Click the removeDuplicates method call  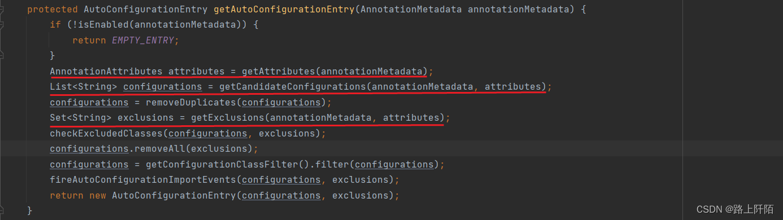coord(191,103)
